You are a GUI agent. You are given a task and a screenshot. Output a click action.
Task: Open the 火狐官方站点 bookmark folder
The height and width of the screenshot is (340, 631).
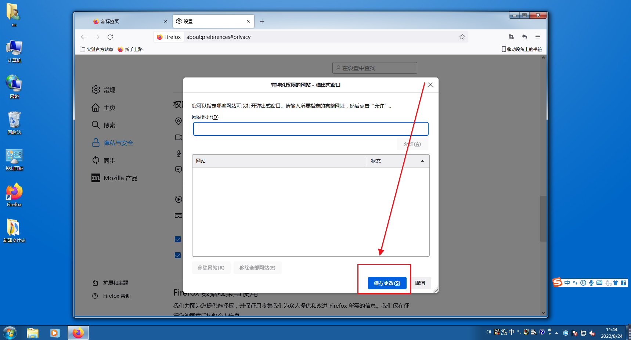[x=97, y=49]
